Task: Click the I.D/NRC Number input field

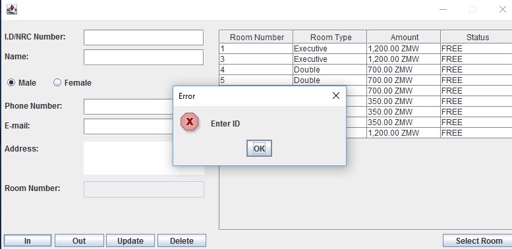Action: click(144, 38)
